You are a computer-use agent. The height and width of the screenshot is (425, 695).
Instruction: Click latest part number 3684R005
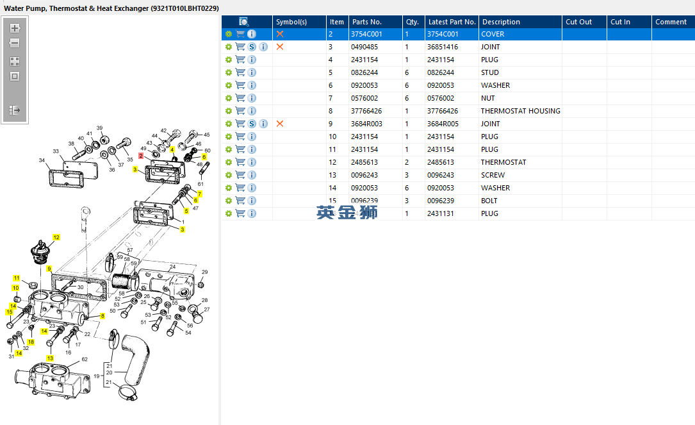click(443, 124)
